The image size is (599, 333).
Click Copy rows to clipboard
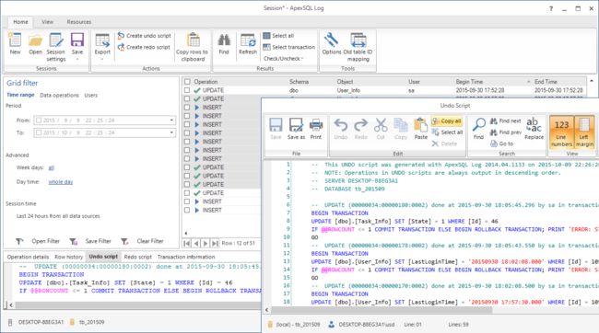(x=193, y=47)
